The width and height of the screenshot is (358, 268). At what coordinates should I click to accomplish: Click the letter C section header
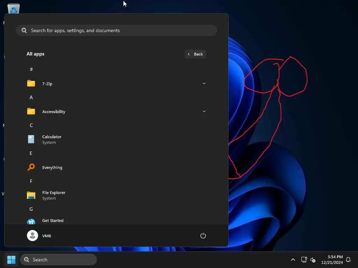[31, 125]
